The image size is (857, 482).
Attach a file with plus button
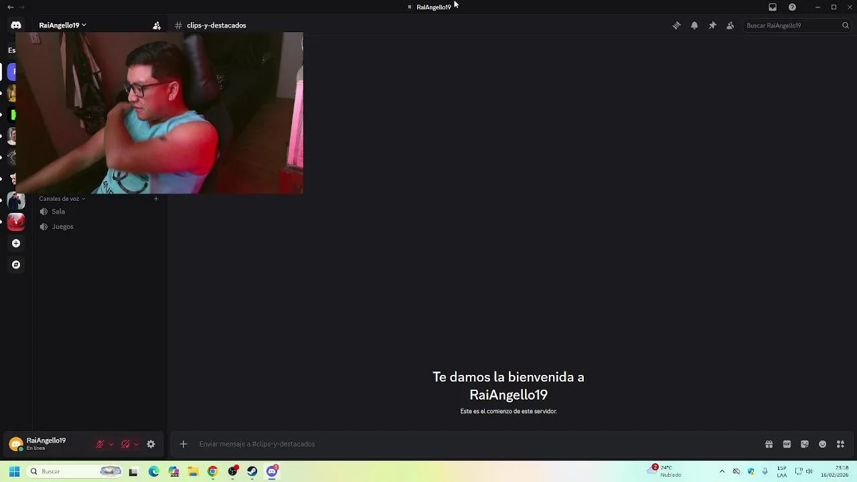click(x=183, y=444)
